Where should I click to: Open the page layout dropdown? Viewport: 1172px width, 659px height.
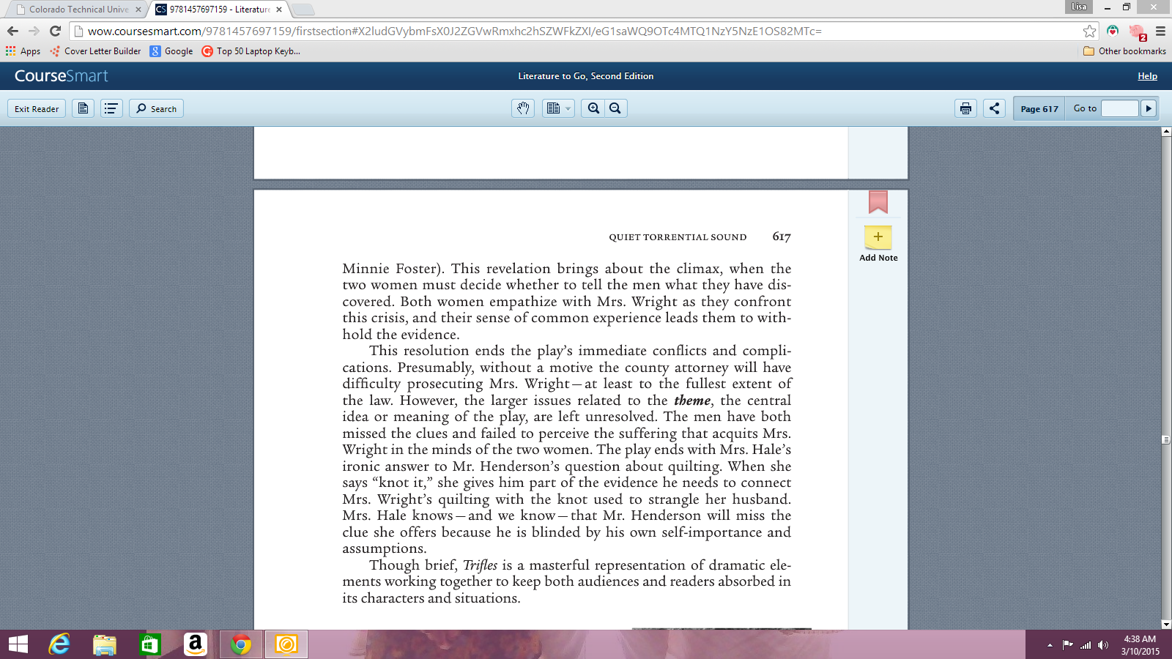(x=558, y=108)
